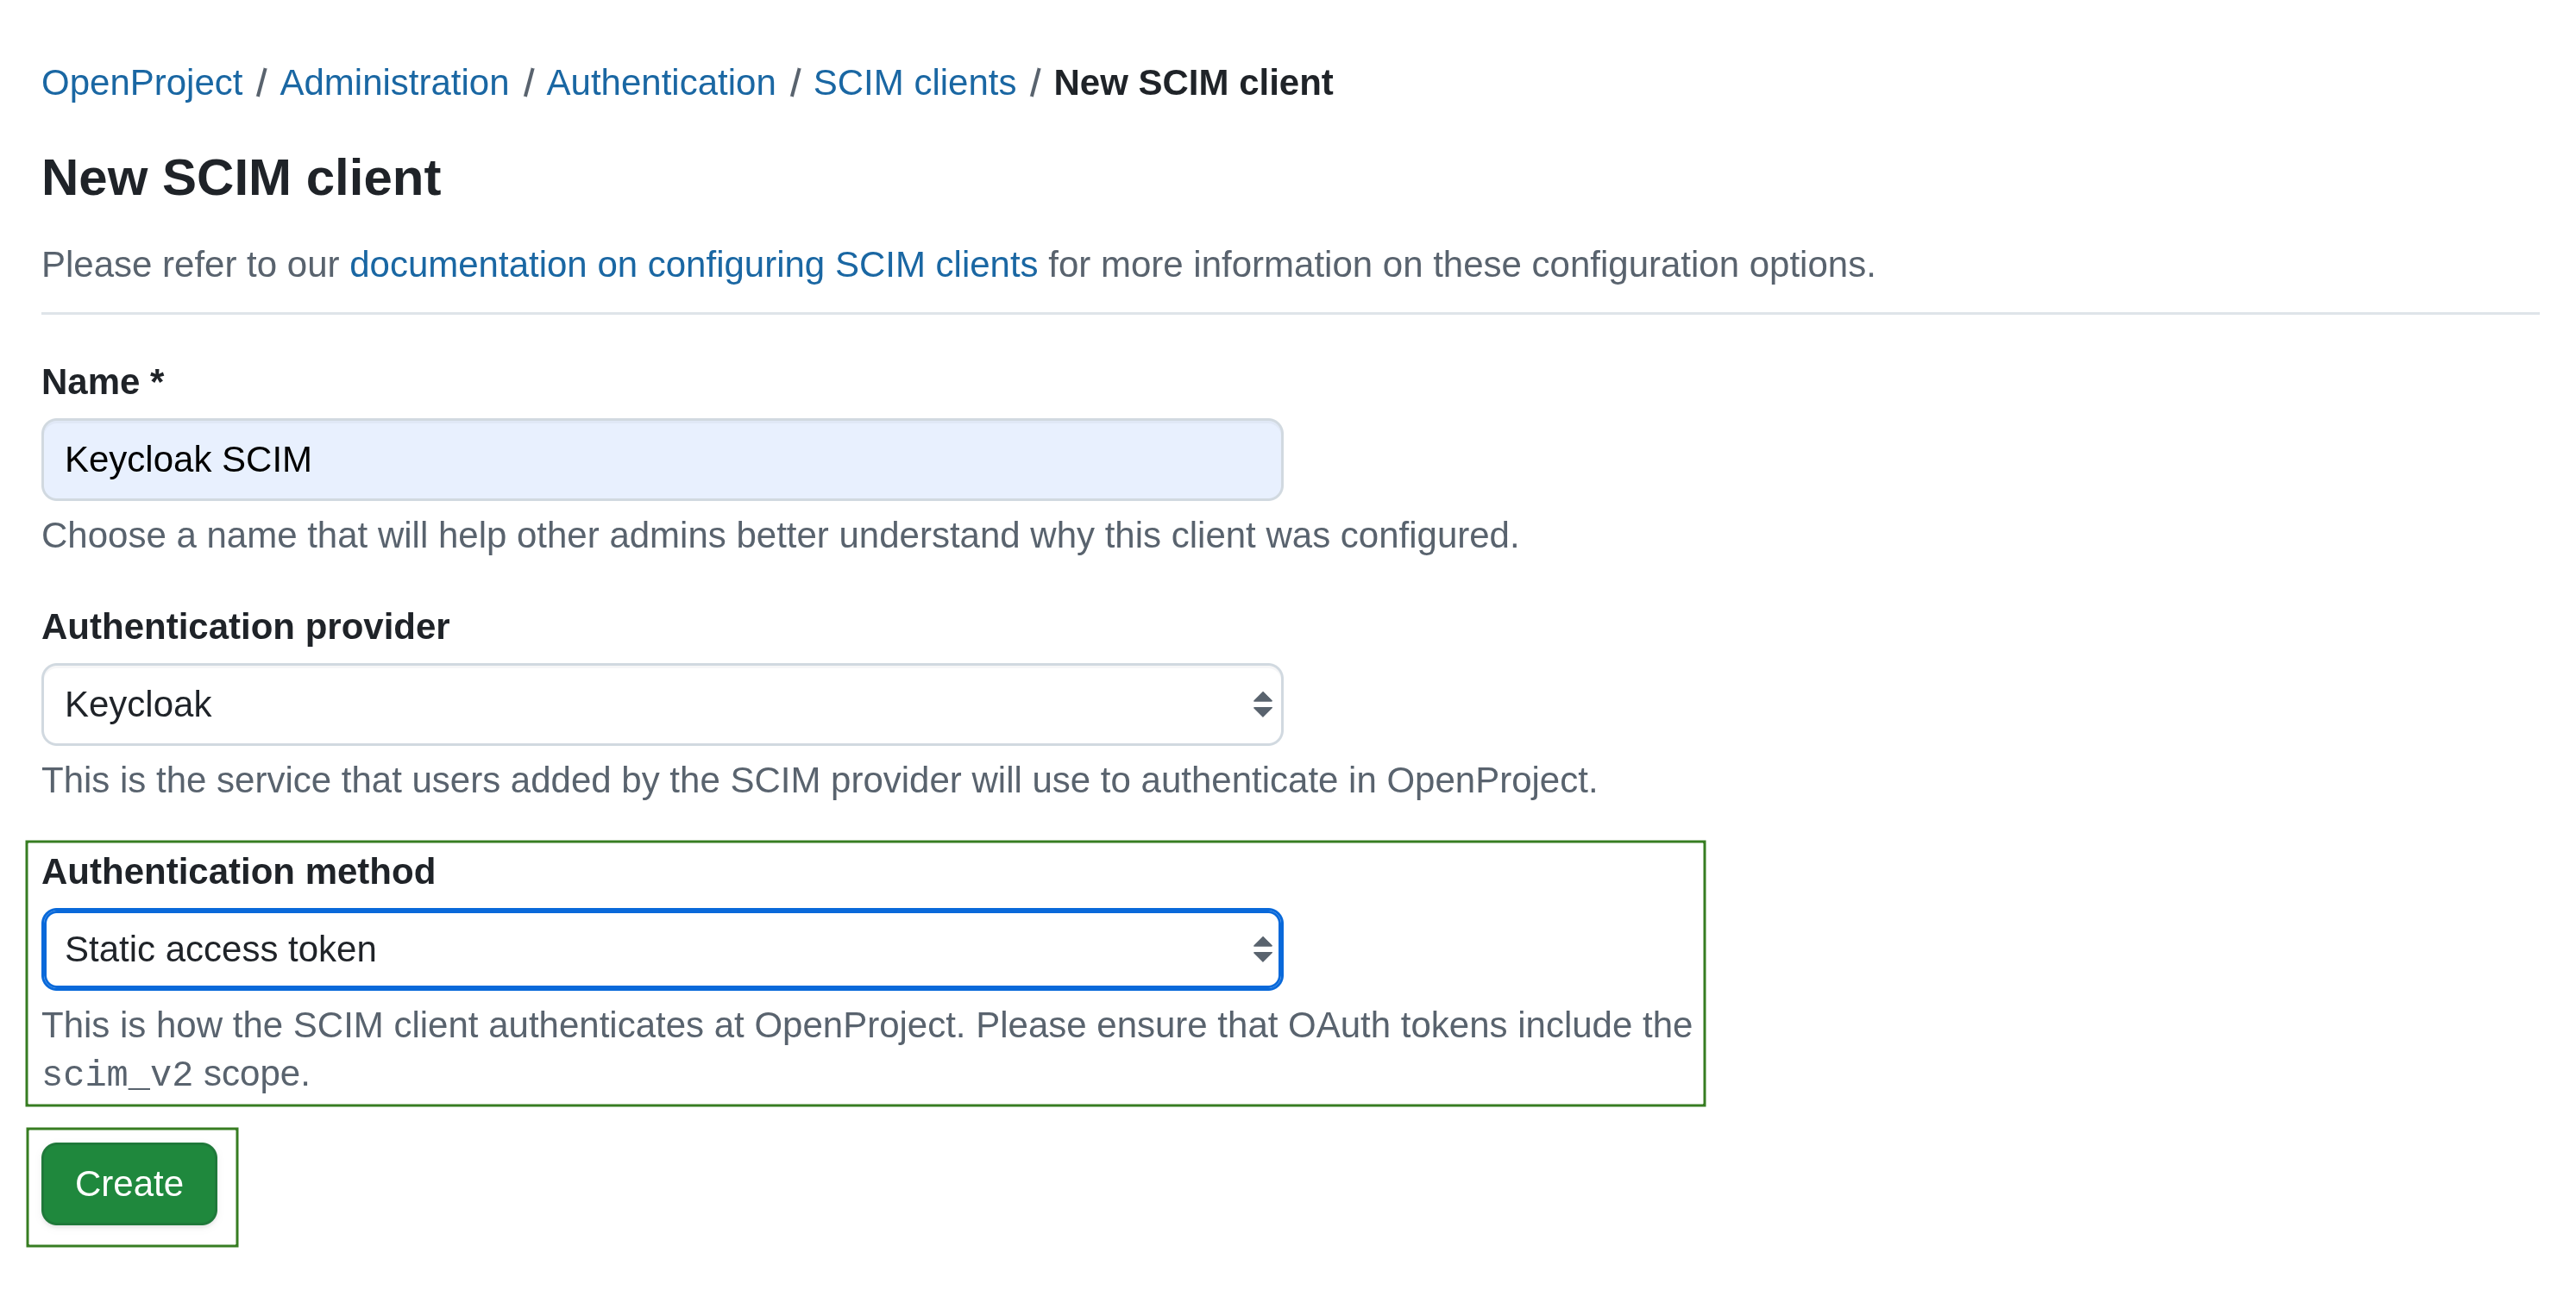Click the help text under the Name field
2576x1290 pixels.
tap(779, 535)
